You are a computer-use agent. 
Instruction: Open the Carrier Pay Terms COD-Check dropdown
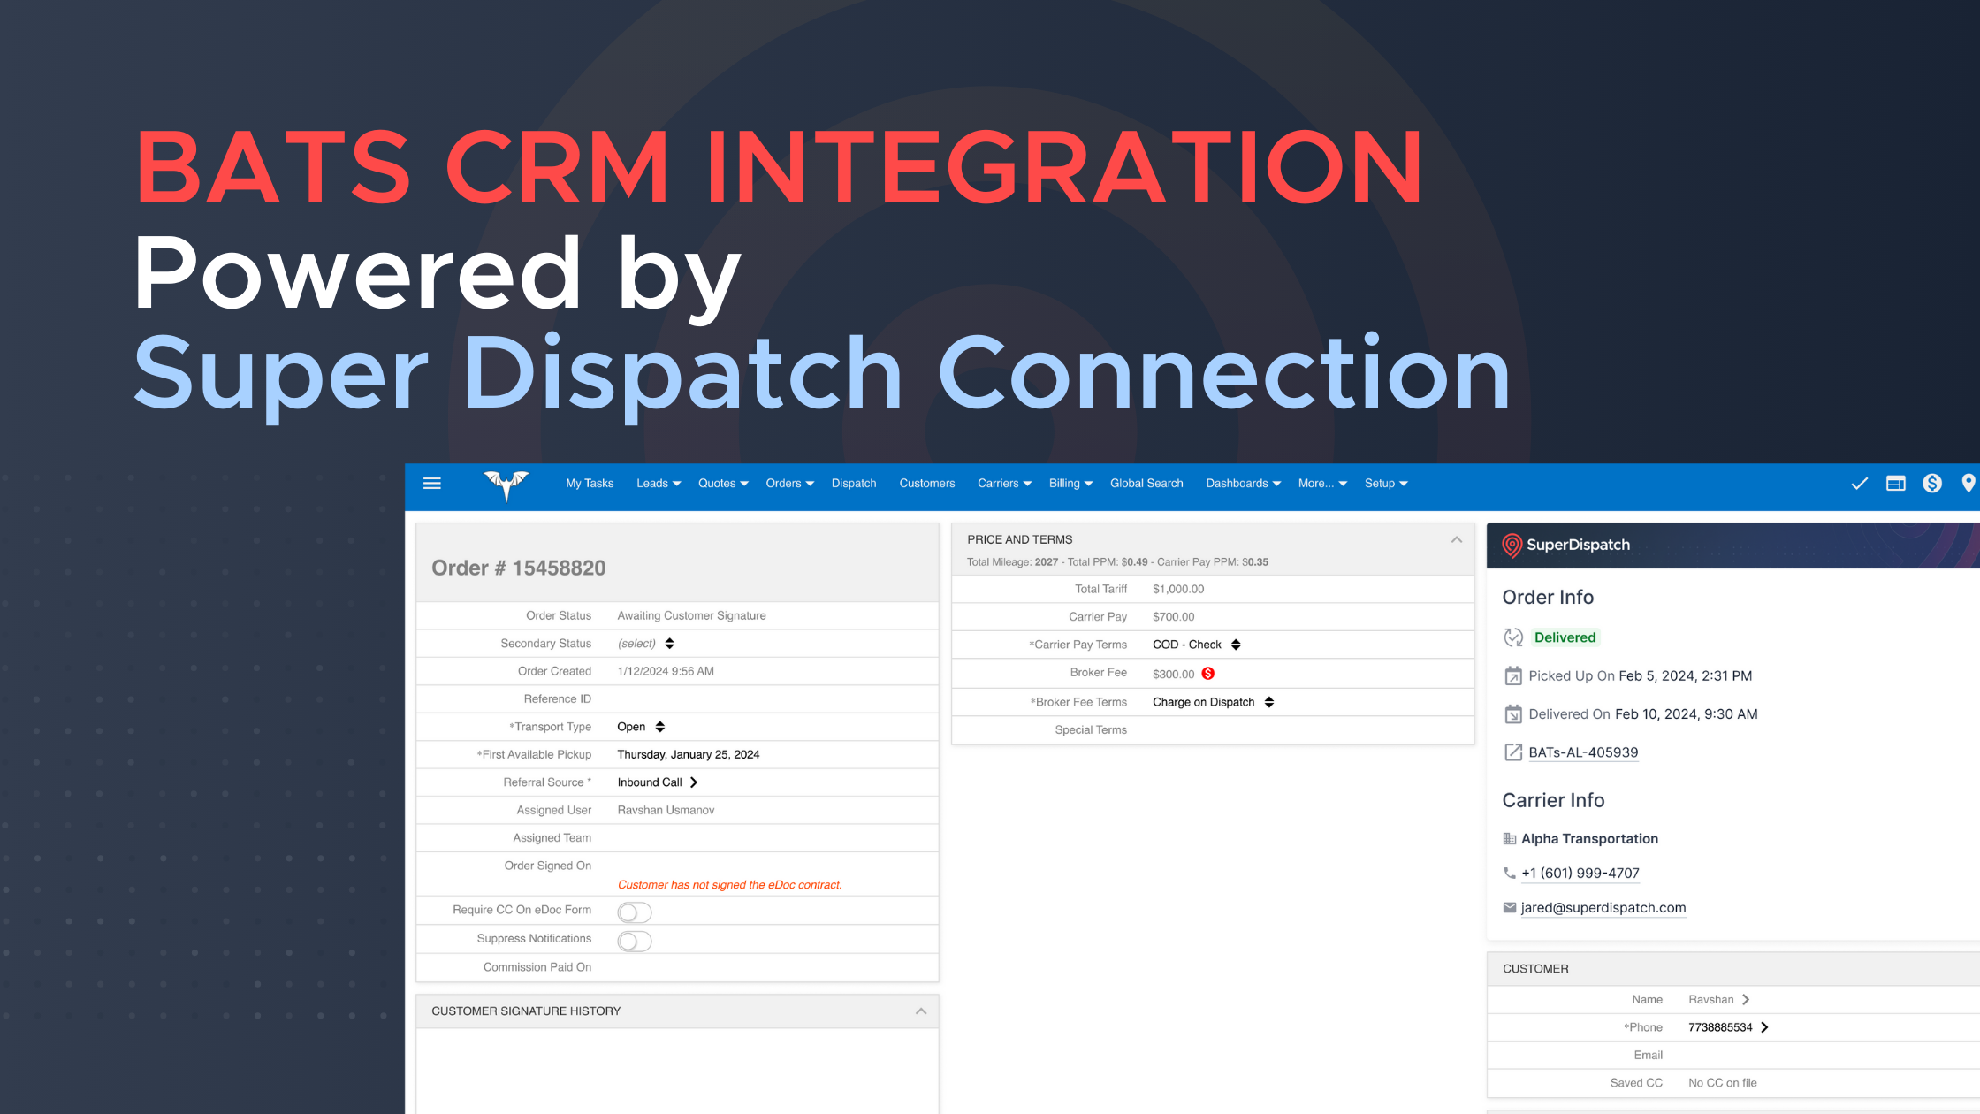click(1236, 645)
